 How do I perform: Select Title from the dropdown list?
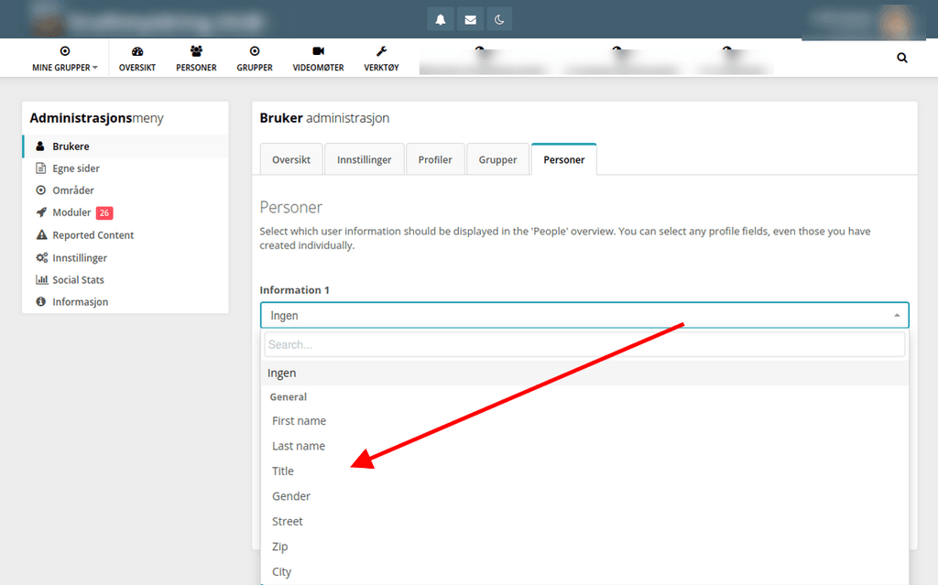(283, 471)
